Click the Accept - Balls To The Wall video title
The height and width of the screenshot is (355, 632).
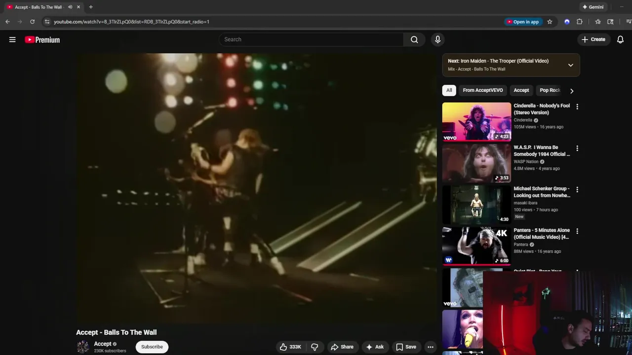click(x=117, y=332)
